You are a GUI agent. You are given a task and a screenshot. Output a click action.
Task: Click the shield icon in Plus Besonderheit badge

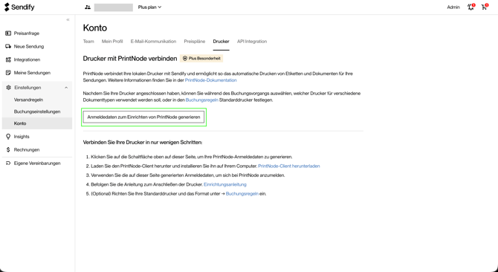(x=185, y=59)
